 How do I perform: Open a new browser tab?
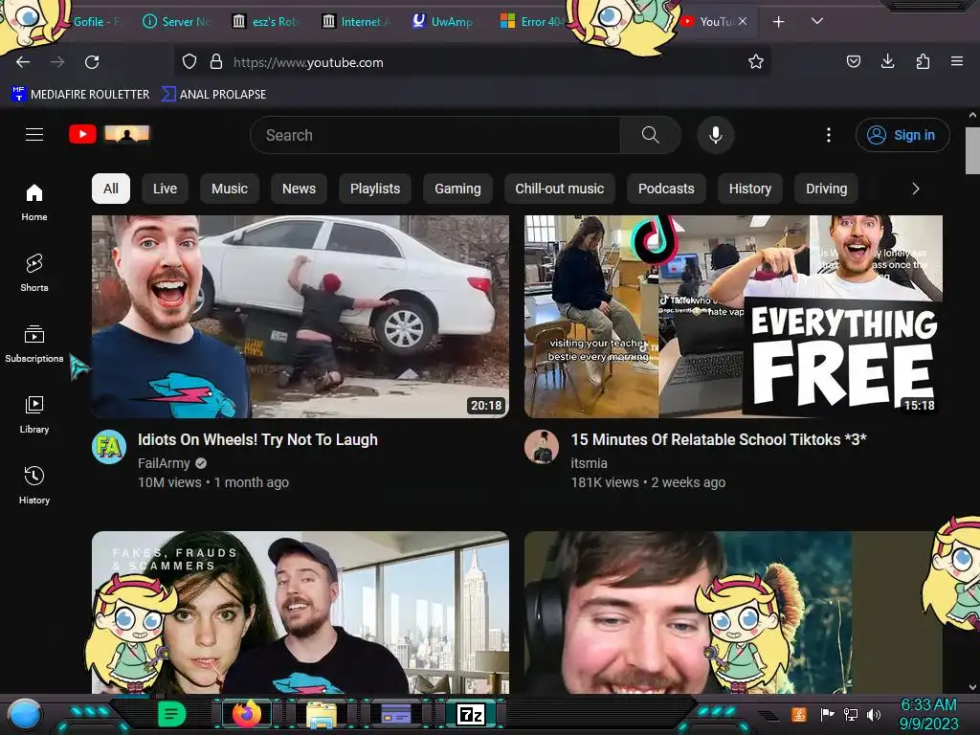(779, 22)
